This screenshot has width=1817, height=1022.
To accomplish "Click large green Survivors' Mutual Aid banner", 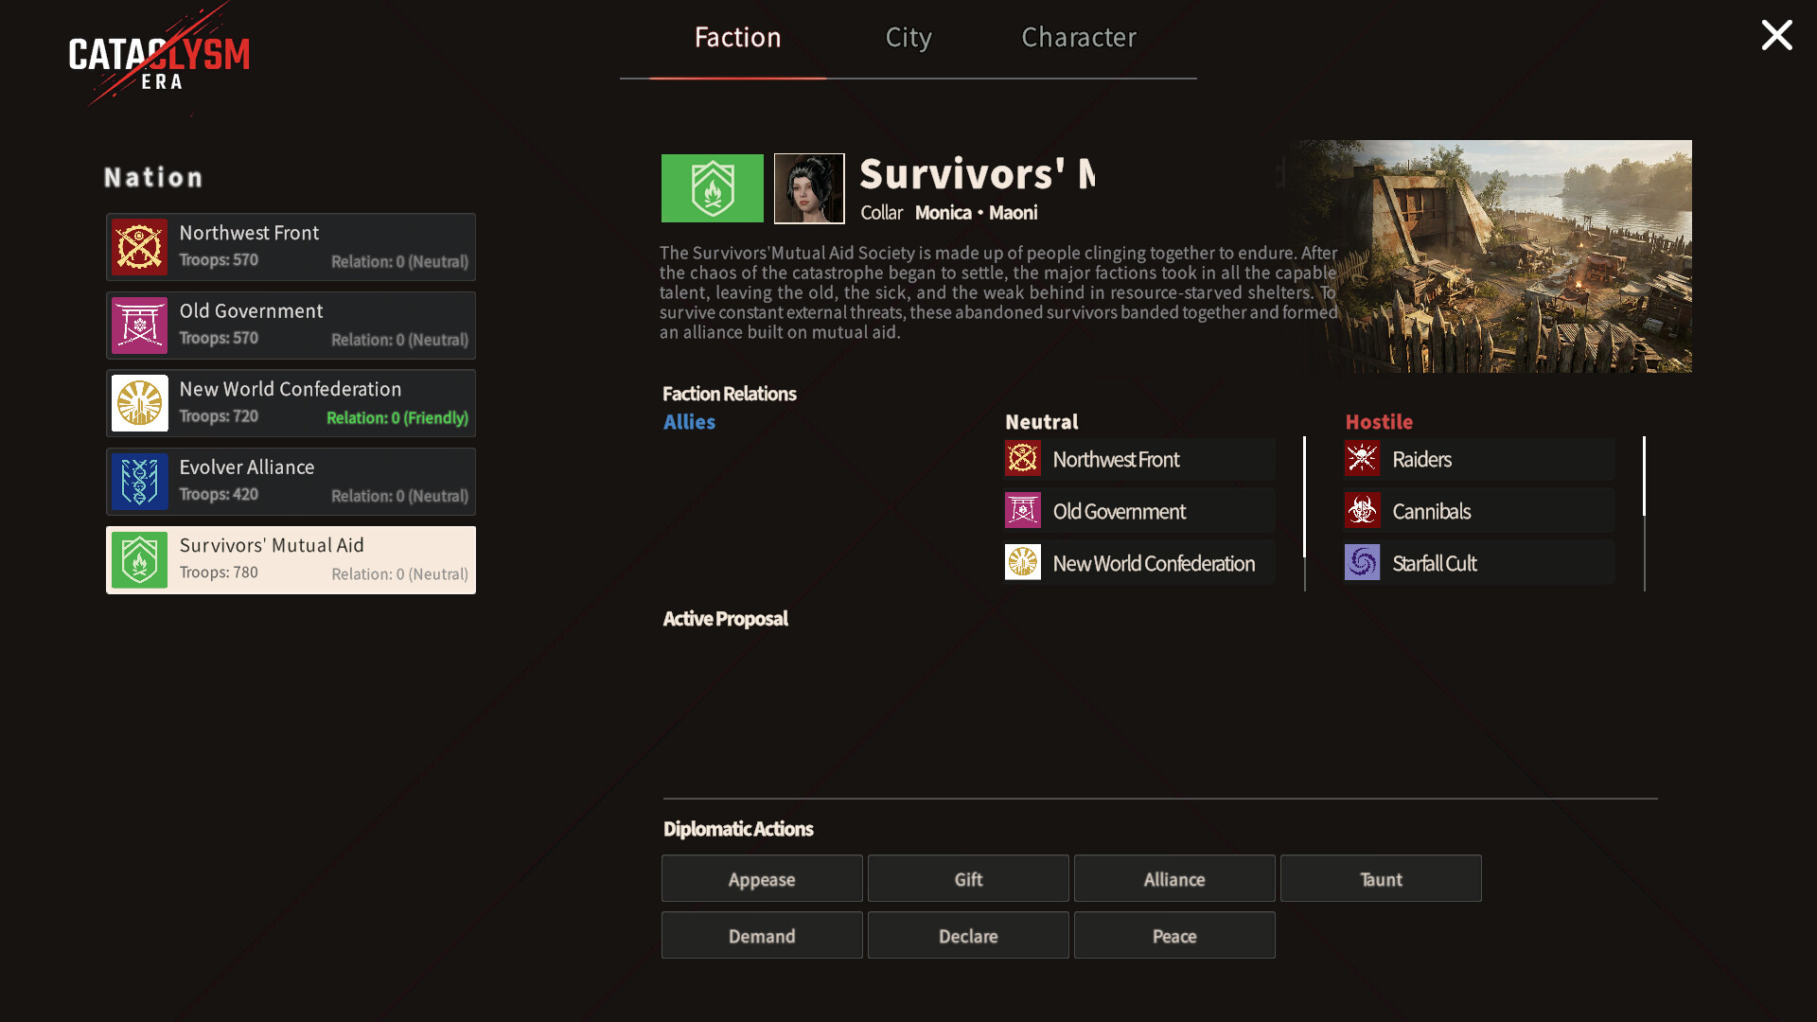I will click(712, 188).
